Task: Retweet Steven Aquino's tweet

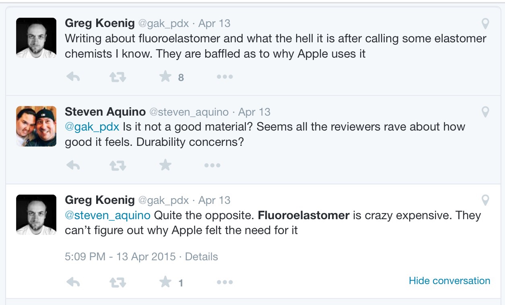Action: pyautogui.click(x=117, y=165)
